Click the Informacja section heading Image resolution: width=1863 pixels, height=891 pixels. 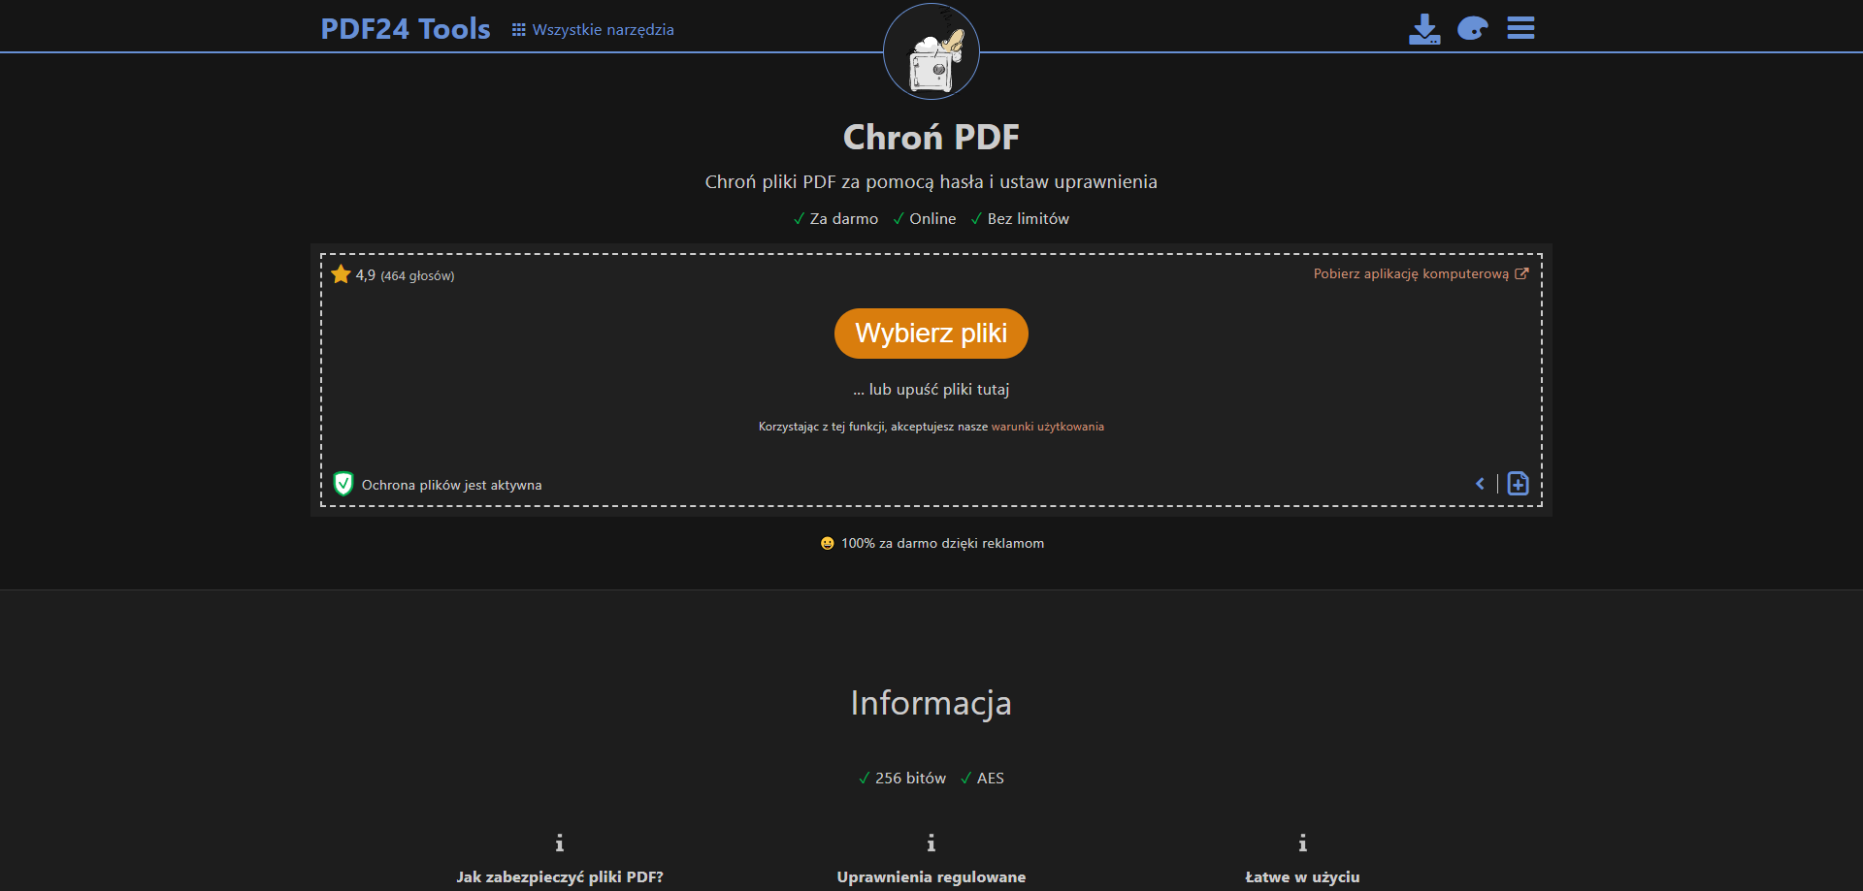[931, 703]
